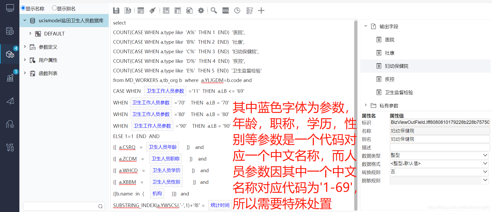Click the parameter question-mark table icon
This screenshot has width=492, height=212.
point(178,11)
